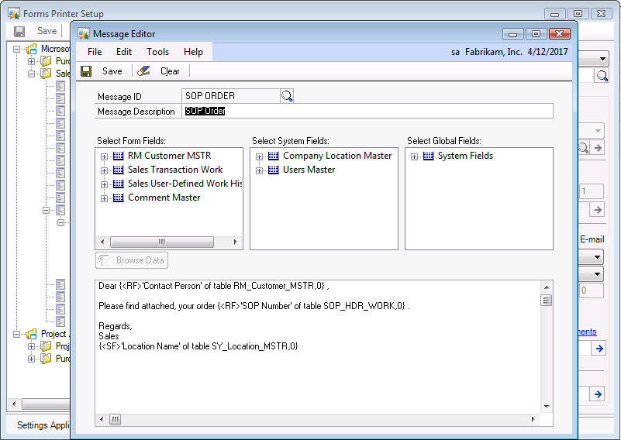This screenshot has width=621, height=440.
Task: Open the Tools menu
Action: pyautogui.click(x=157, y=52)
